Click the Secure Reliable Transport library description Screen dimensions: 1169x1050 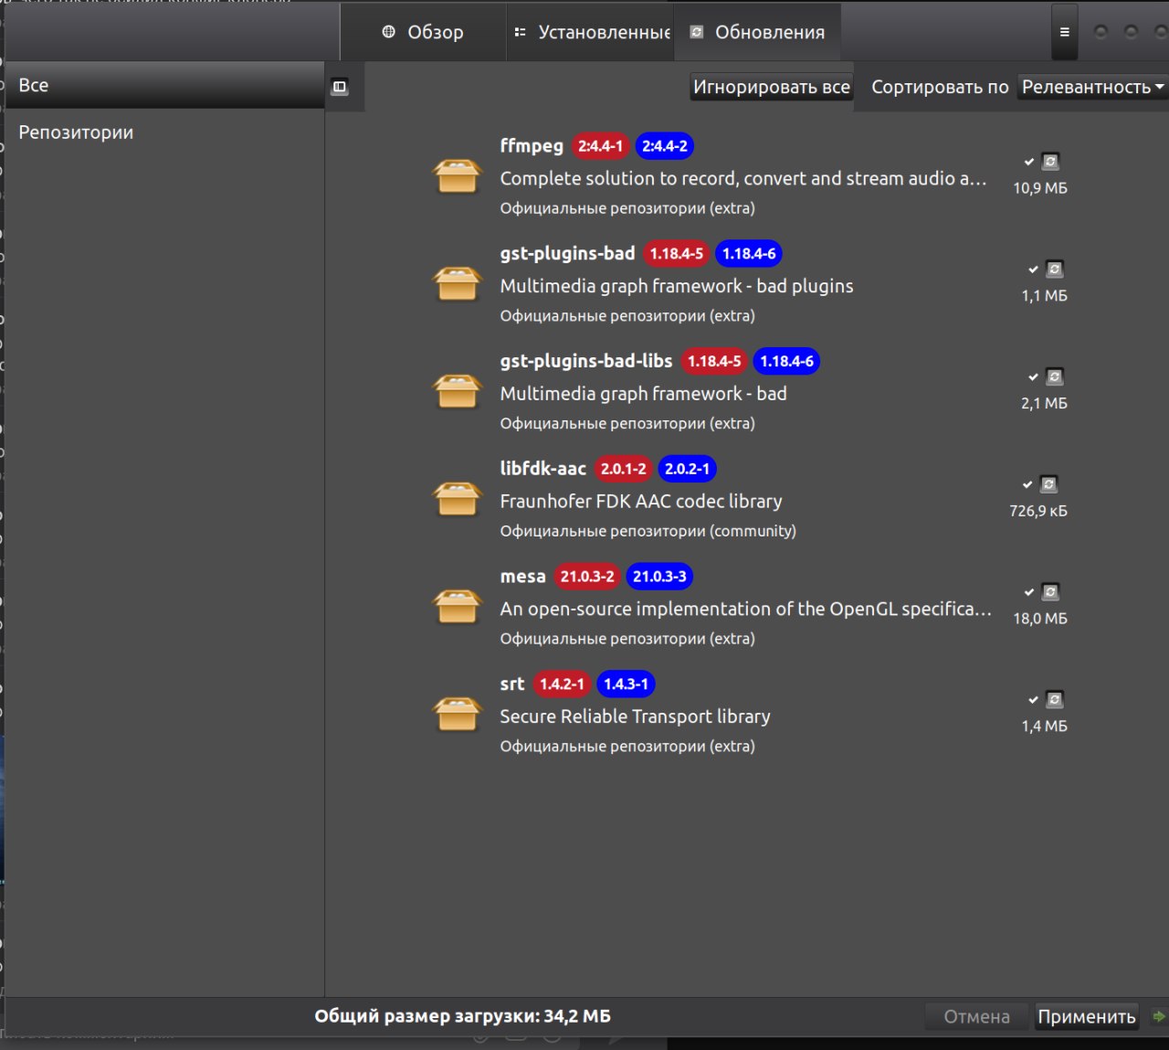(x=635, y=716)
